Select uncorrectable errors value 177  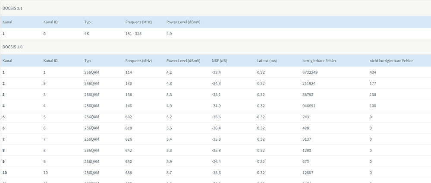(373, 83)
